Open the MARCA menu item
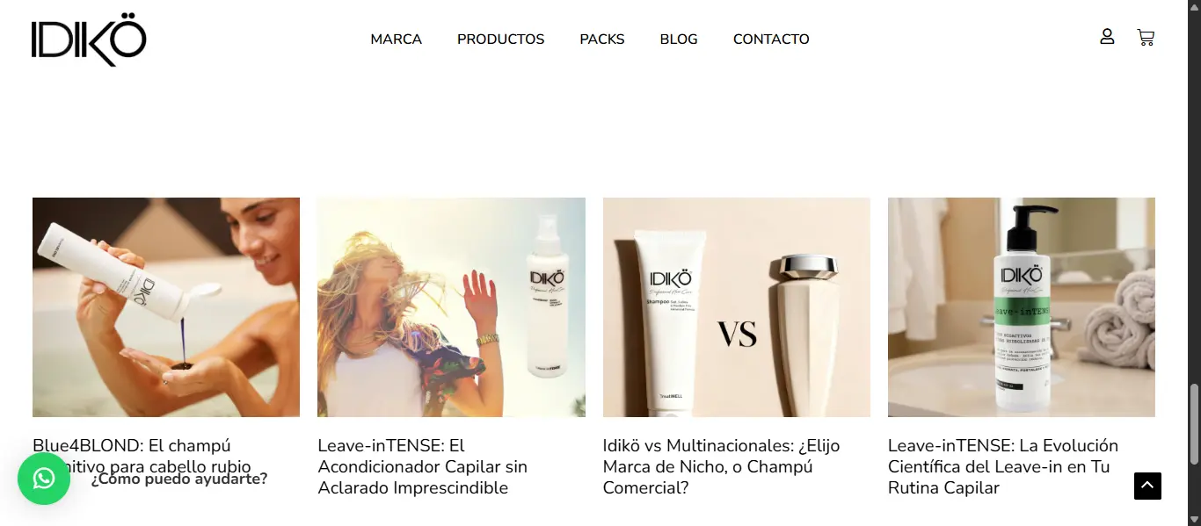 396,40
